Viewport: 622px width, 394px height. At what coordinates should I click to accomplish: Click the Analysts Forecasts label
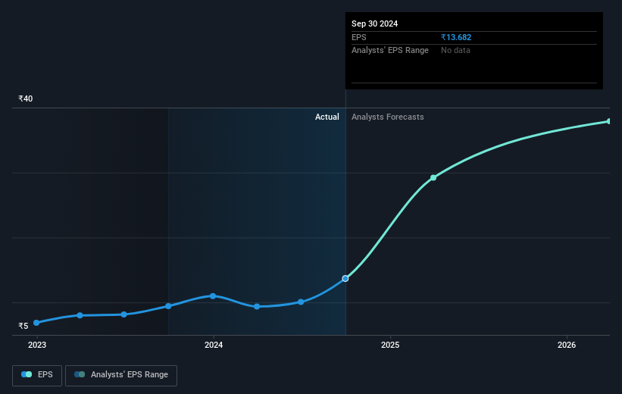pos(388,117)
